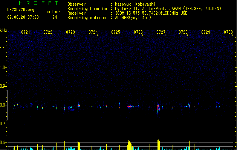Screen dimensions: 237x150
Task: Click the 0724 time marker
Action: (93, 32)
